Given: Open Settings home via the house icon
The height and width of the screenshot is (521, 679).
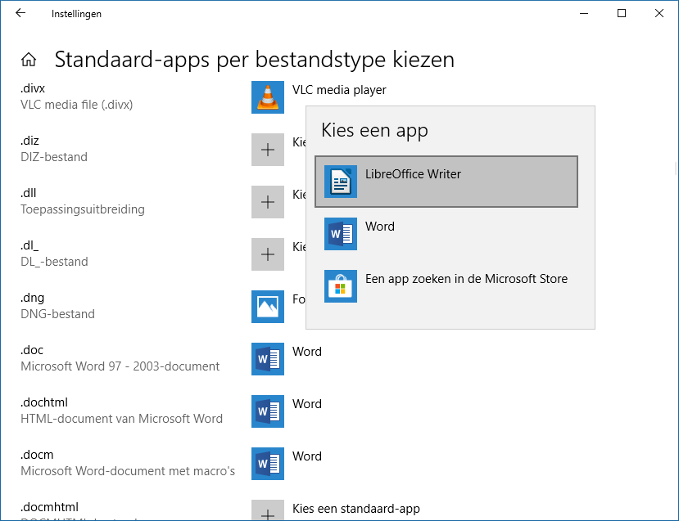Looking at the screenshot, I should point(29,60).
